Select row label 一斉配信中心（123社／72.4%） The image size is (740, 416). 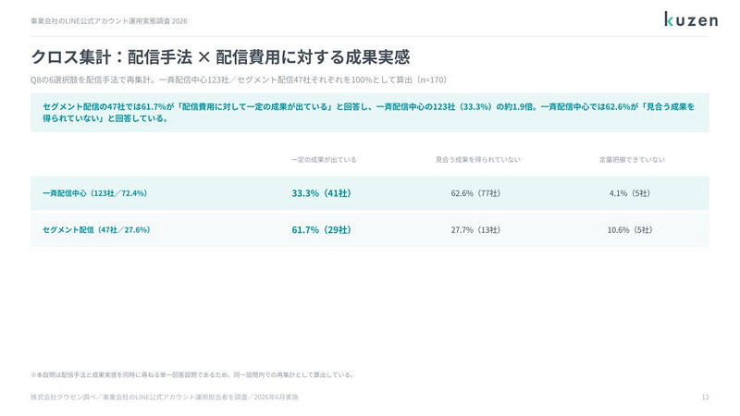[95, 193]
